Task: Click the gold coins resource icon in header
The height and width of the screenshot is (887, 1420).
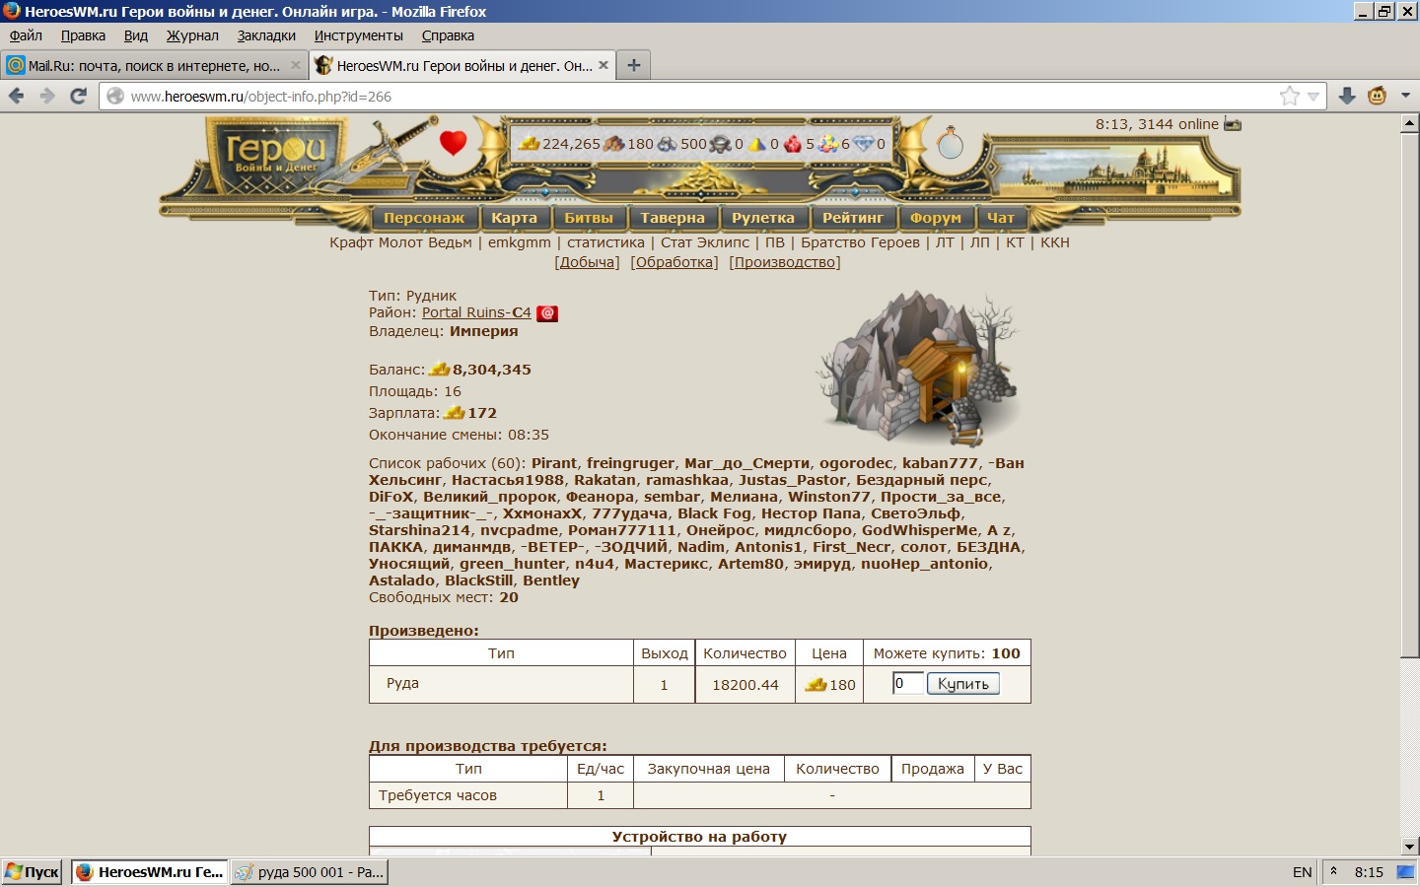Action: point(530,144)
